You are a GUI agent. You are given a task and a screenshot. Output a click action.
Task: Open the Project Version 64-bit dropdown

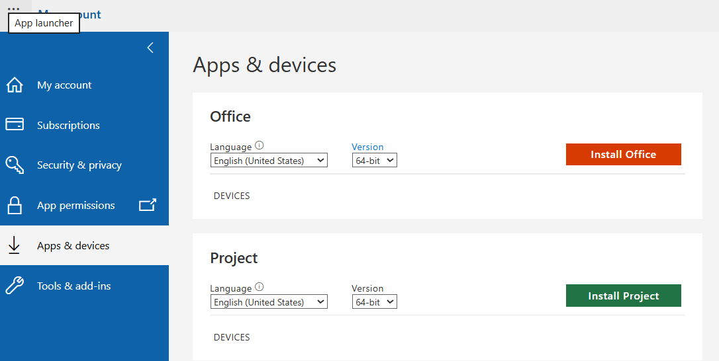point(375,302)
